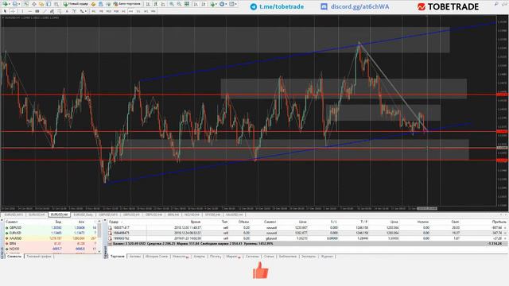The height and width of the screenshot is (286, 509).
Task: Open the Profiles toolbar icon
Action: (x=15, y=4)
